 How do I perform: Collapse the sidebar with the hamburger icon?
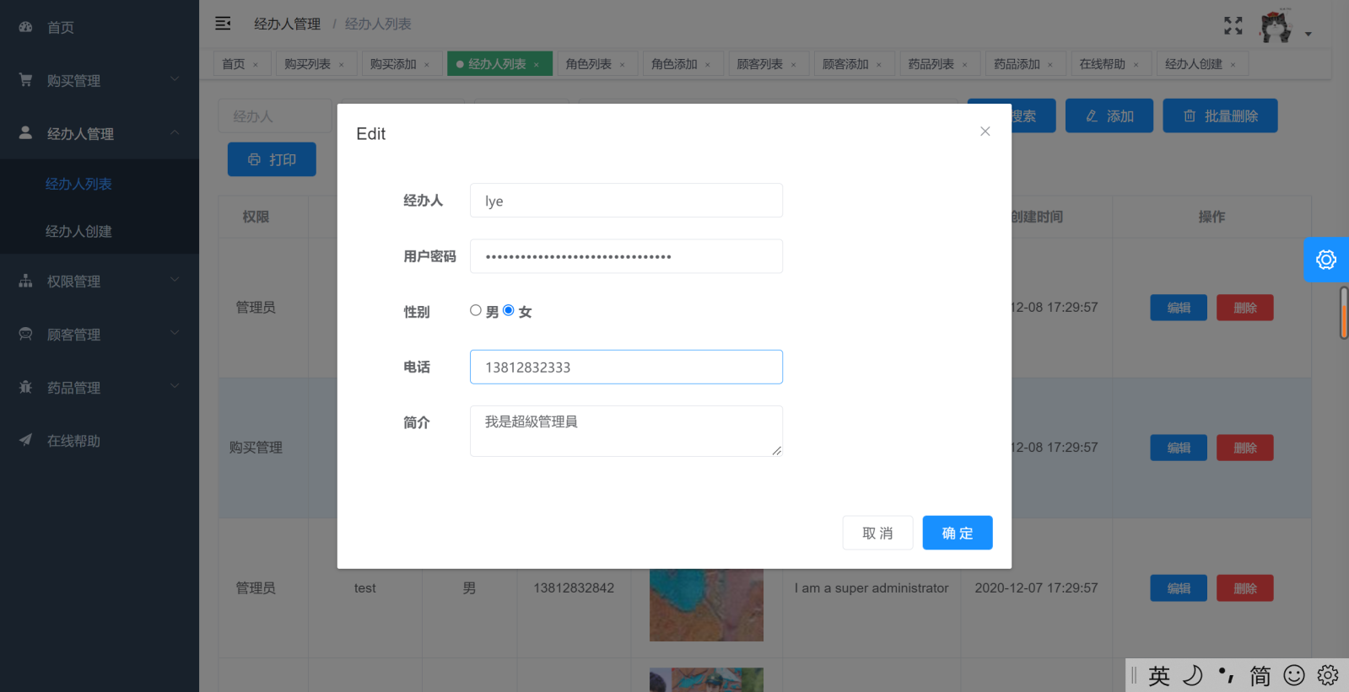tap(223, 24)
